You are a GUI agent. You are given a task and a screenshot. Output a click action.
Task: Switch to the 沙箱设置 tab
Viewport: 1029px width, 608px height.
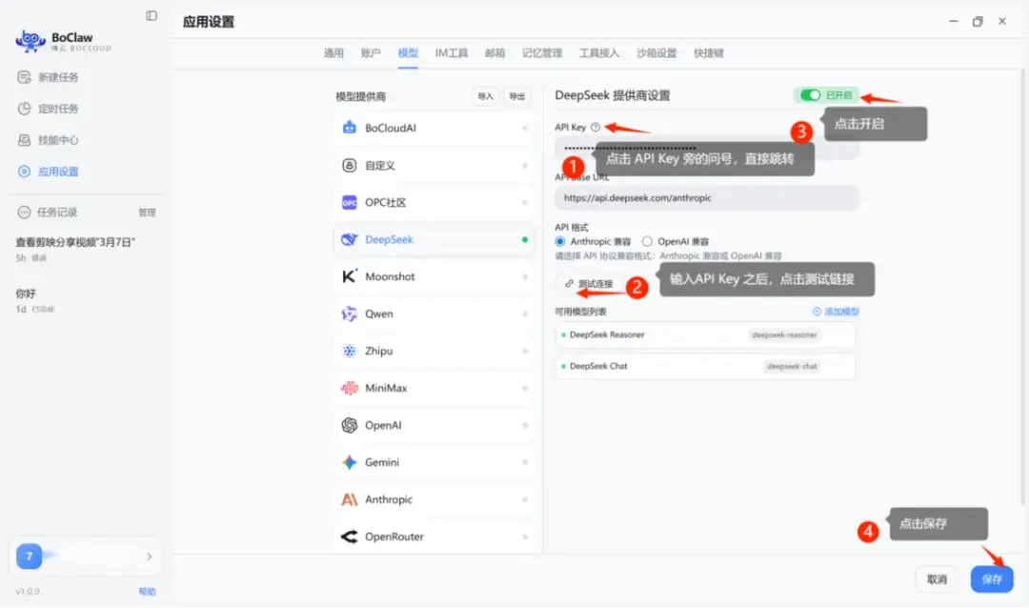click(656, 53)
